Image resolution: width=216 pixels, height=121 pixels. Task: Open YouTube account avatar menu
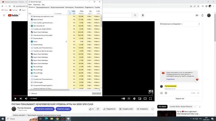coord(209,15)
